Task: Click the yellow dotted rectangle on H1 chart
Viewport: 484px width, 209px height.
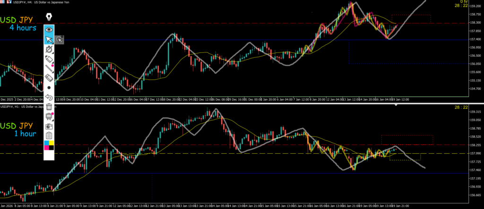Action: coord(405,157)
